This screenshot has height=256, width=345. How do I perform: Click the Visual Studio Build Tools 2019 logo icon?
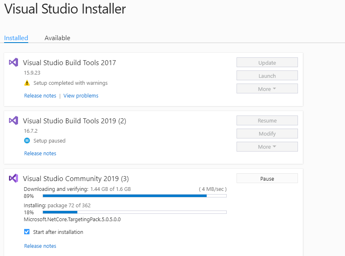(14, 120)
